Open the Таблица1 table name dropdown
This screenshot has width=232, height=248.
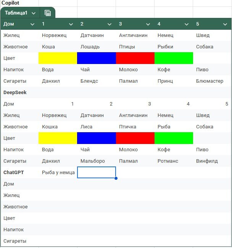click(34, 13)
